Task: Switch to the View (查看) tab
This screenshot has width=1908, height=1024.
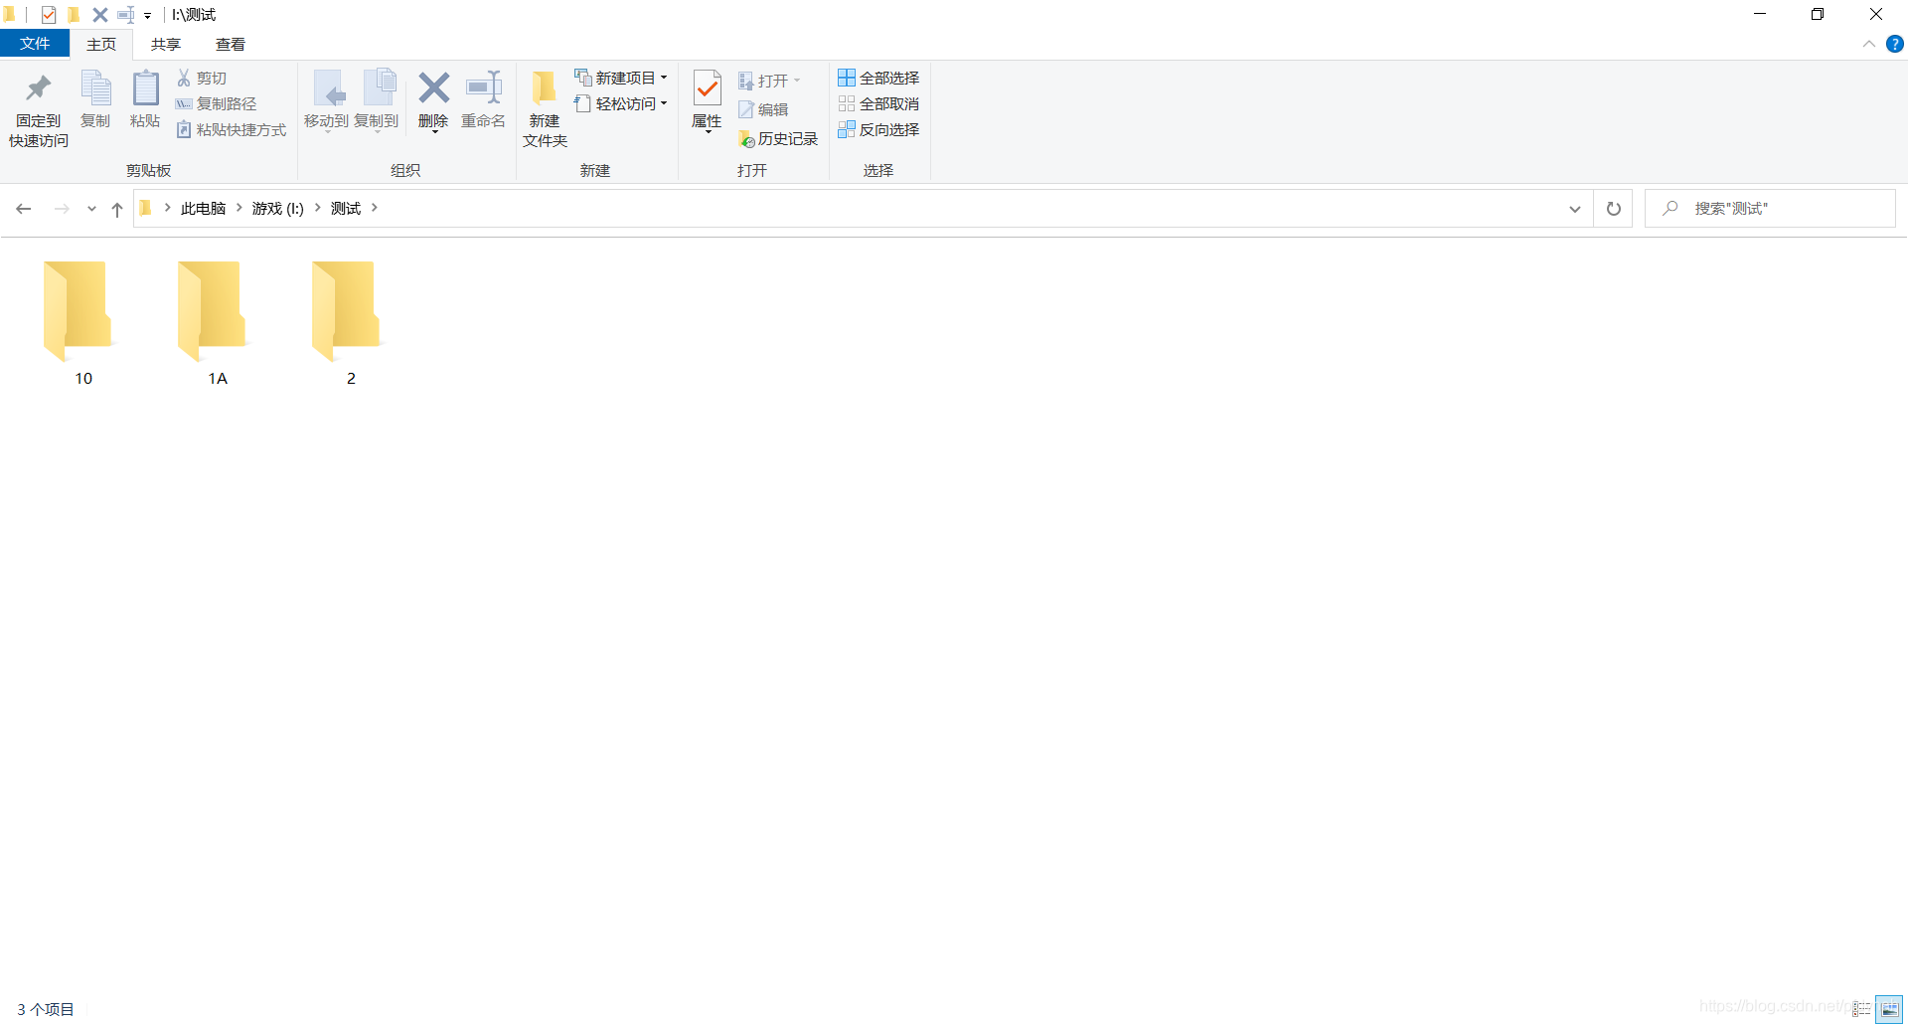Action: click(x=231, y=45)
